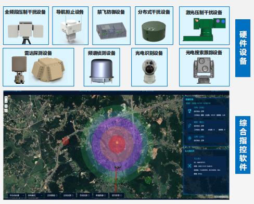Click the 无人机信息 panel header
Viewport: 254px width, 204px height.
(189, 151)
